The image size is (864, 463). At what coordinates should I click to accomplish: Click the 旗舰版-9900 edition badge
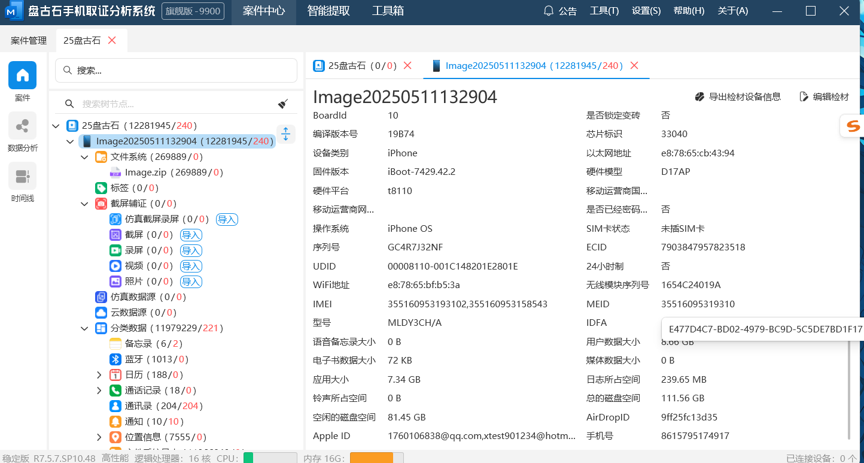[x=193, y=11]
